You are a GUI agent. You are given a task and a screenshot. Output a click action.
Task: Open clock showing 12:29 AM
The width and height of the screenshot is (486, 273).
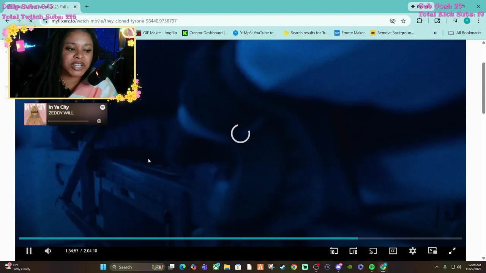[473, 267]
